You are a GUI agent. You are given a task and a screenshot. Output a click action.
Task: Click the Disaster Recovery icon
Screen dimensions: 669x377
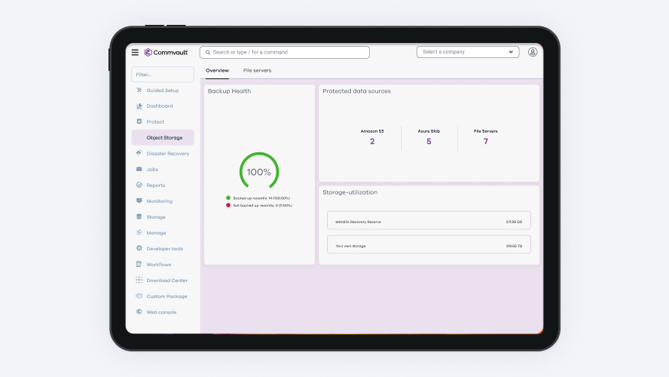click(139, 153)
